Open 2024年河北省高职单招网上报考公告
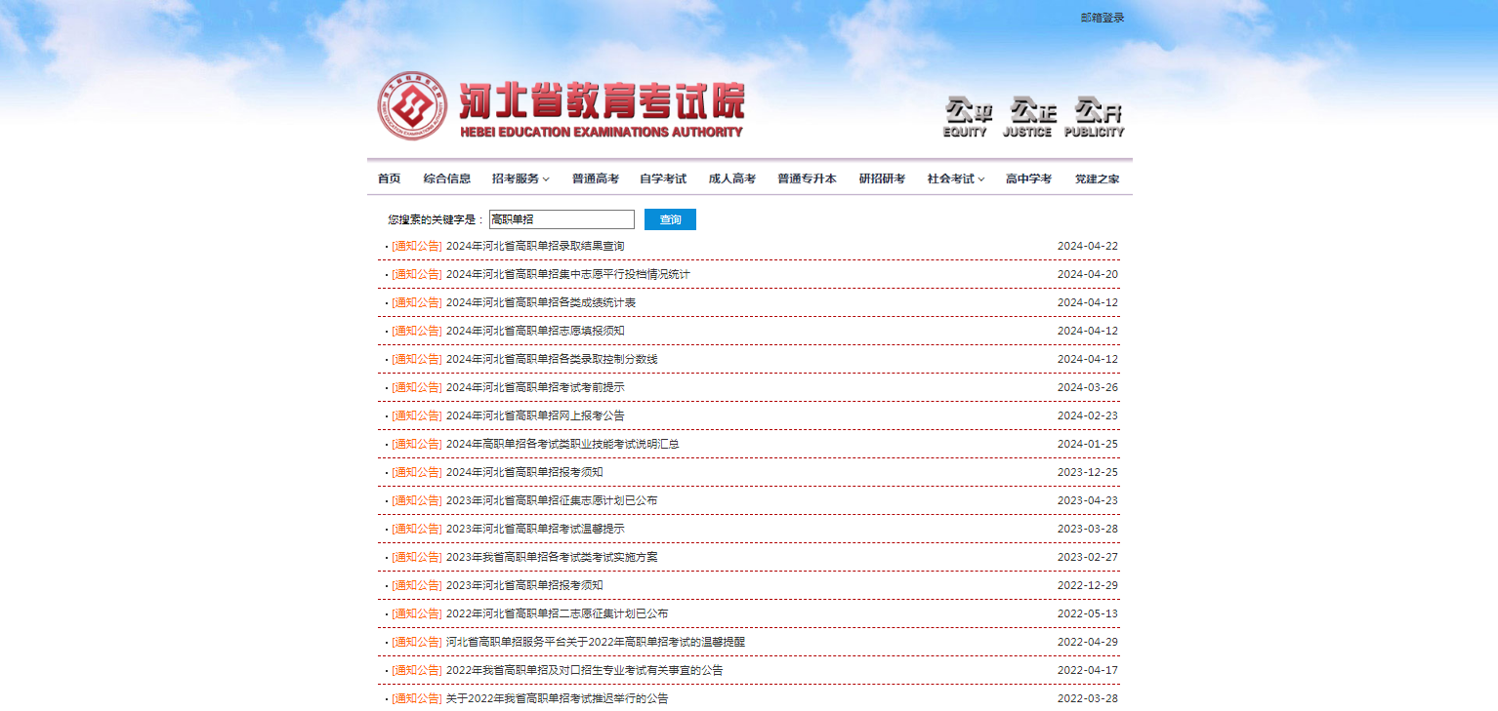Image resolution: width=1498 pixels, height=711 pixels. pyautogui.click(x=535, y=415)
